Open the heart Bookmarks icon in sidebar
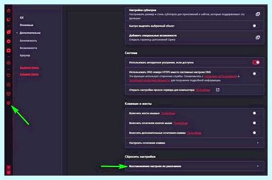The image size is (272, 180). coord(9,75)
